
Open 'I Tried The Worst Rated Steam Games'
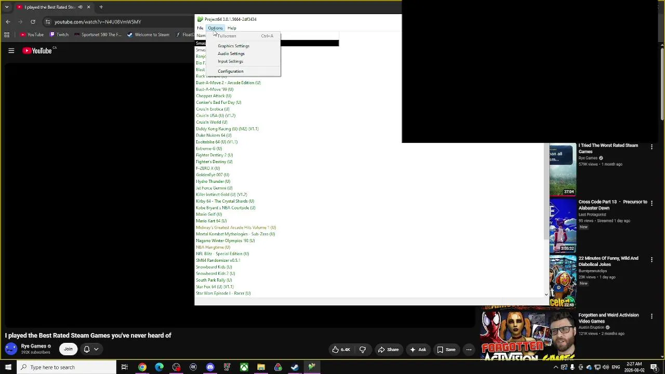point(608,149)
